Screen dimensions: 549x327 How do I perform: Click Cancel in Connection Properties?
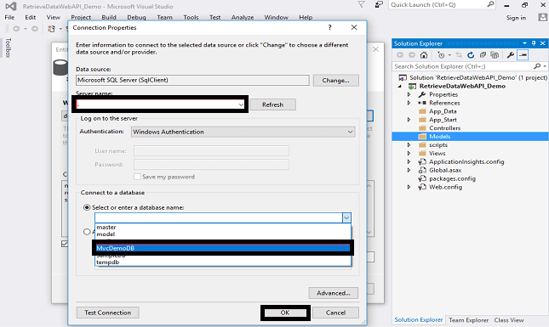[335, 313]
